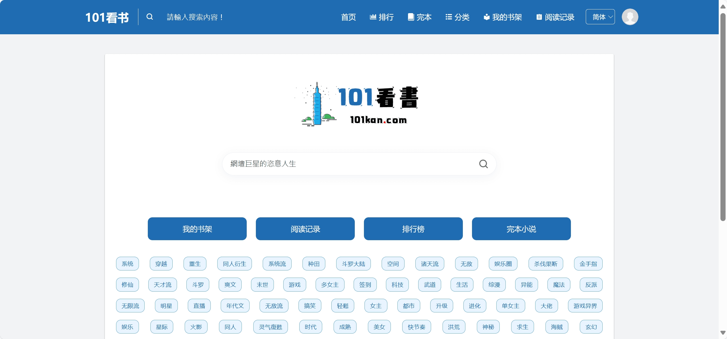Open the 快节奏 tag
The image size is (727, 339).
[x=417, y=327]
